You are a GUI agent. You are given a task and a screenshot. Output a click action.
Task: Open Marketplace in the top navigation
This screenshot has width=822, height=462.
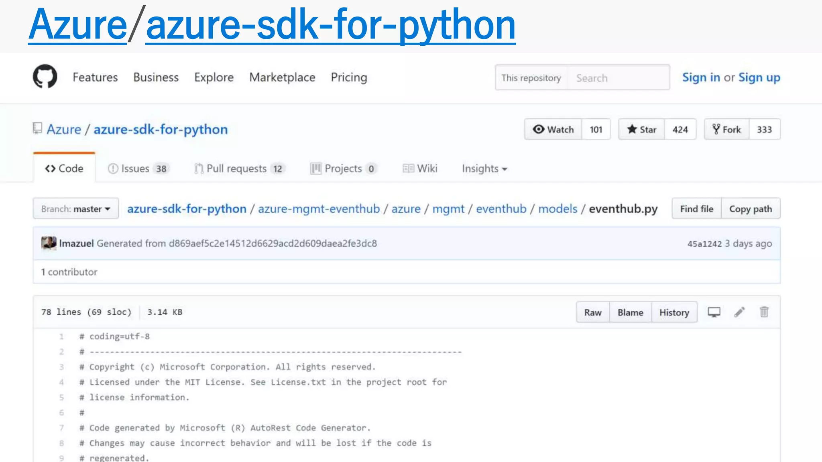pos(282,77)
